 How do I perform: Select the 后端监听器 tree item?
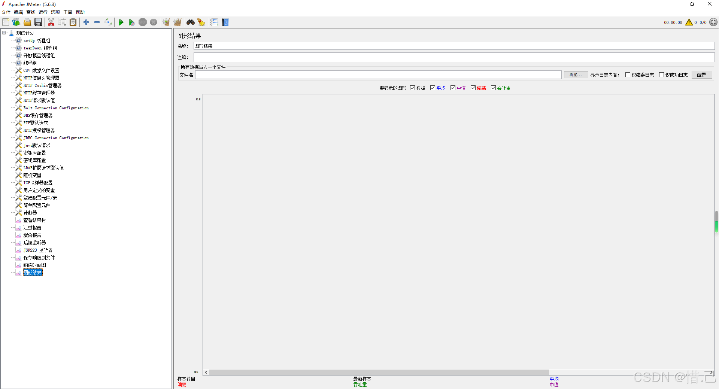pos(34,243)
